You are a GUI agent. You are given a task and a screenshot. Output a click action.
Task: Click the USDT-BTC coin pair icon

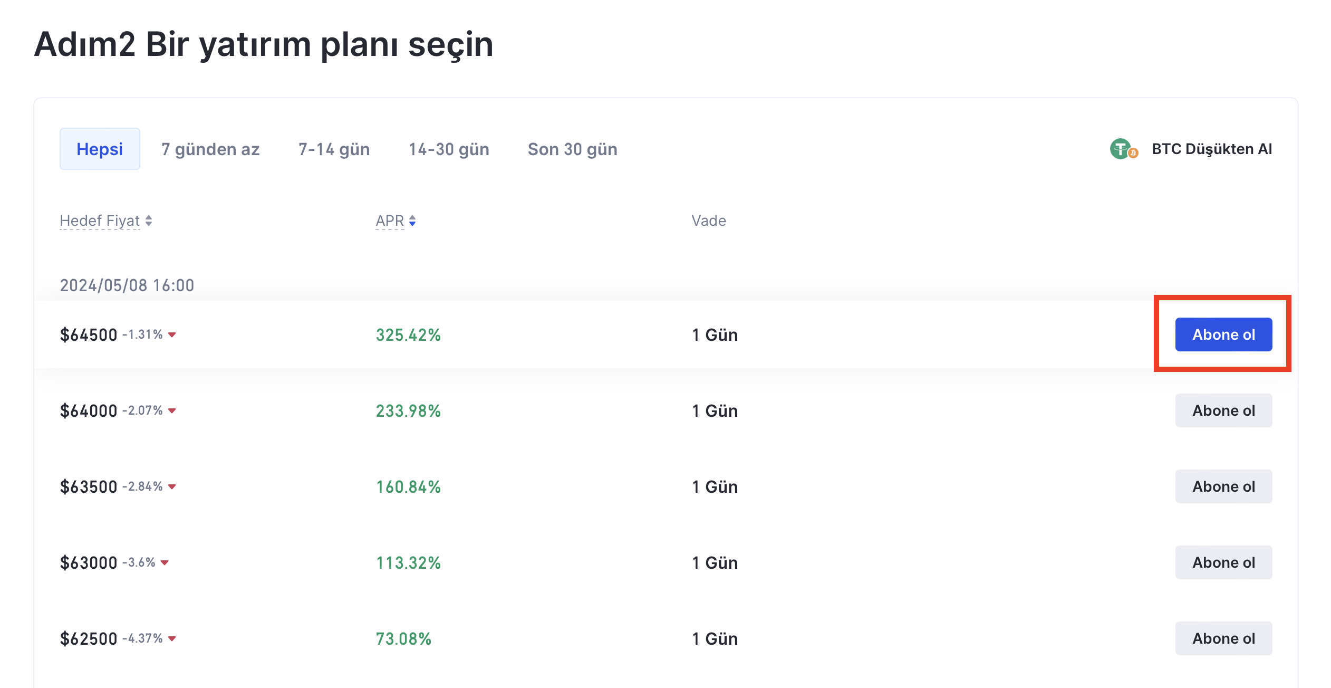[1123, 149]
